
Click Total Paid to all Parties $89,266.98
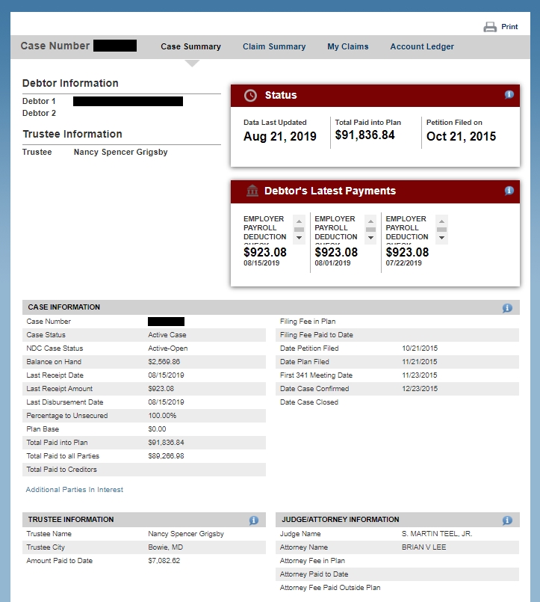pos(166,455)
